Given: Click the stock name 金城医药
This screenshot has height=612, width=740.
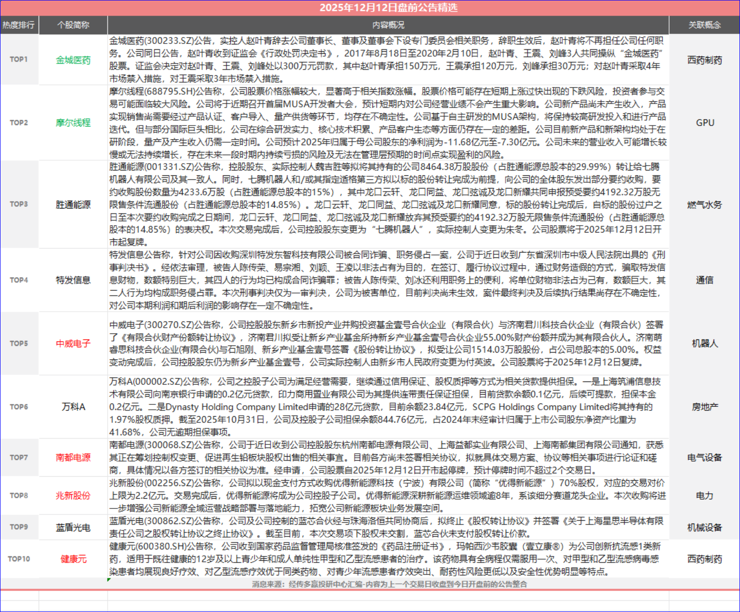Looking at the screenshot, I should click(73, 60).
